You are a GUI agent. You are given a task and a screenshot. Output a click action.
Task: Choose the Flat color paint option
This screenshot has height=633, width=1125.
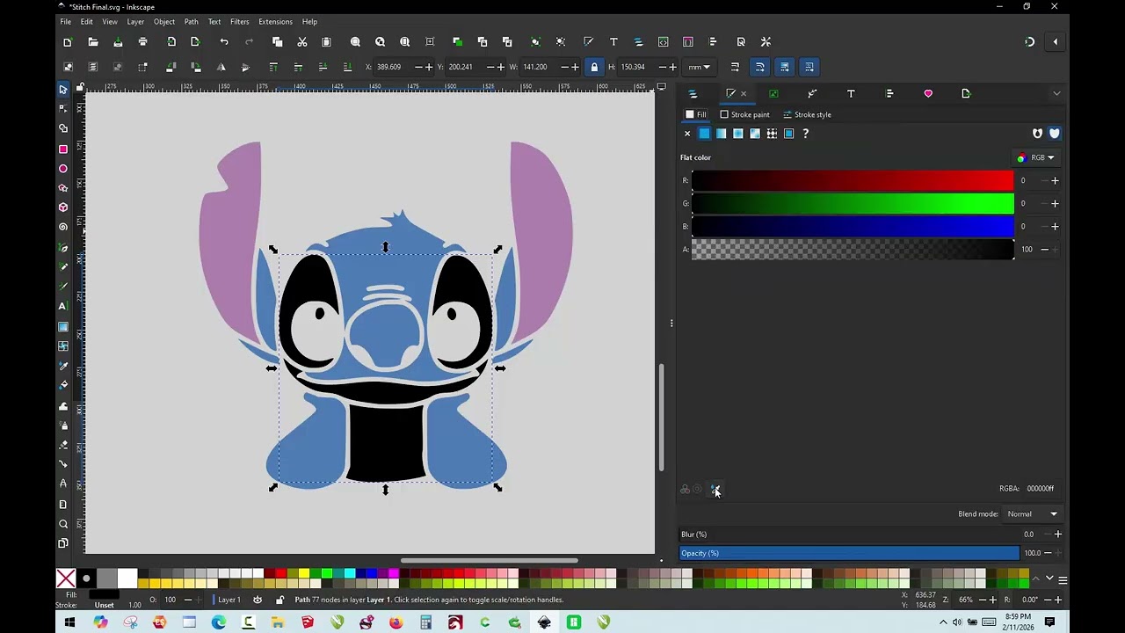[x=704, y=134]
